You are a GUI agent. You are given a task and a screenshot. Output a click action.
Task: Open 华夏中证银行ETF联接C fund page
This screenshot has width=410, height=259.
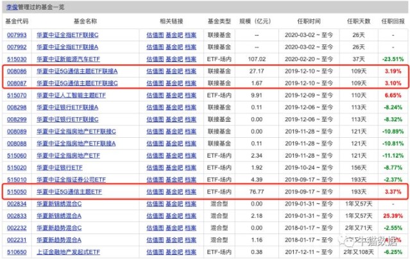point(67,119)
